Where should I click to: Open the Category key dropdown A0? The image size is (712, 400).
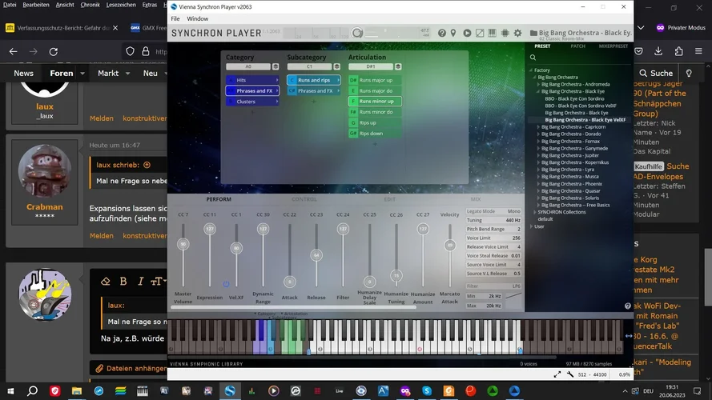click(x=248, y=67)
